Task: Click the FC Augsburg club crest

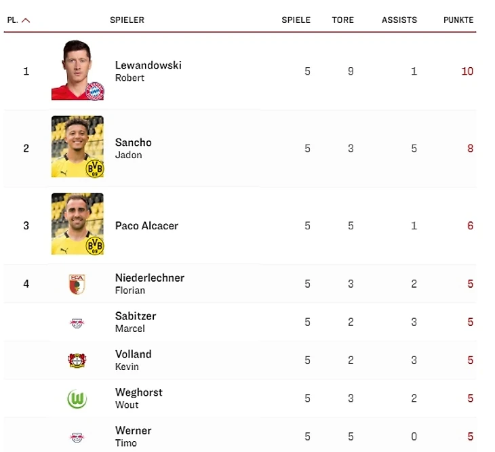Action: tap(77, 284)
